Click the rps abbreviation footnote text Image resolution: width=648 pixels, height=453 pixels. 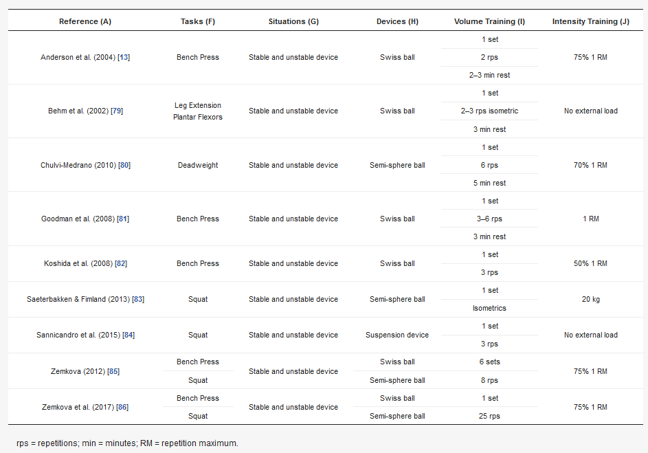click(127, 443)
